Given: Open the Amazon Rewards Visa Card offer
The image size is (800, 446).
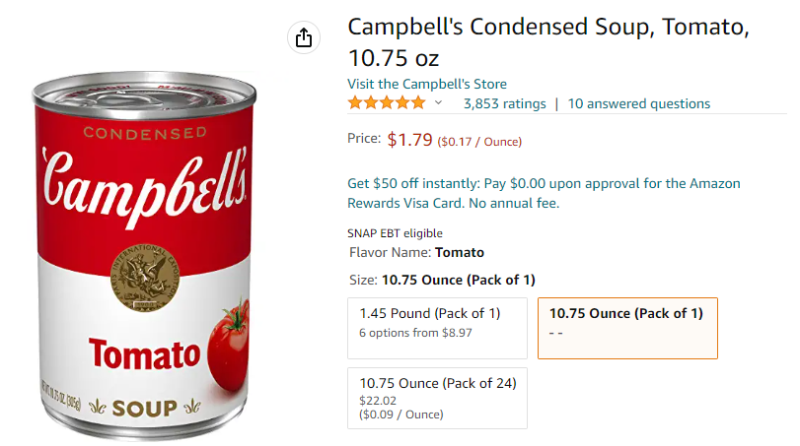Looking at the screenshot, I should [x=544, y=193].
